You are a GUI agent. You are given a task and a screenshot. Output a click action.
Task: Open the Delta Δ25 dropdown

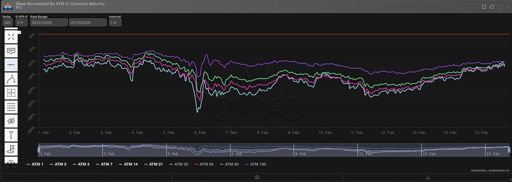click(x=7, y=22)
